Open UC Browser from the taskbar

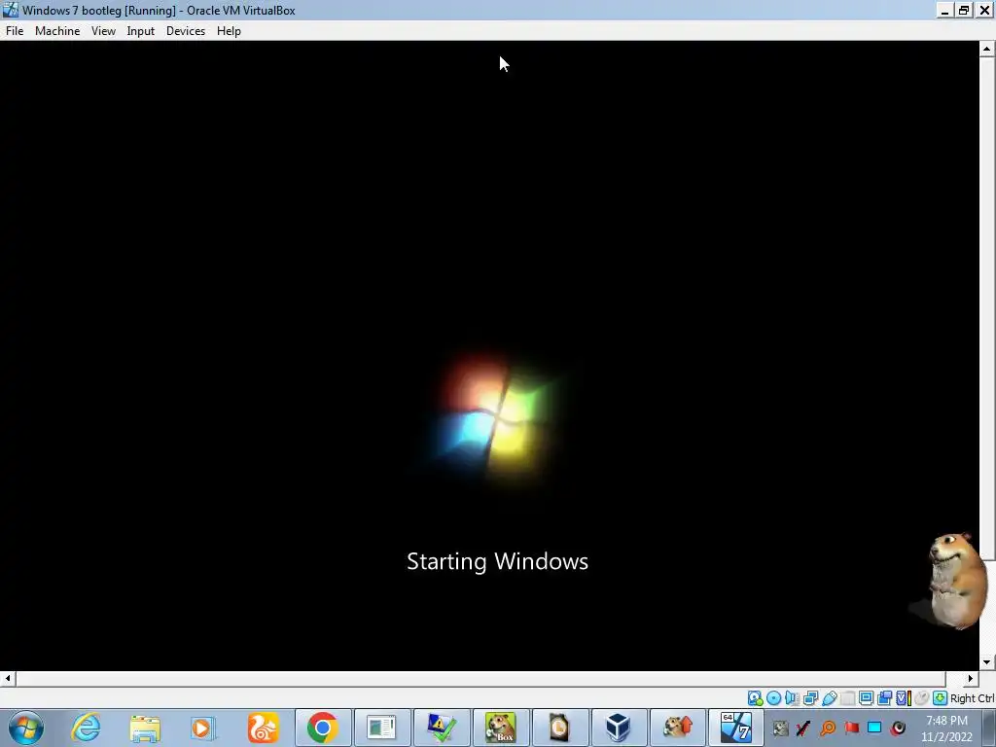click(263, 728)
